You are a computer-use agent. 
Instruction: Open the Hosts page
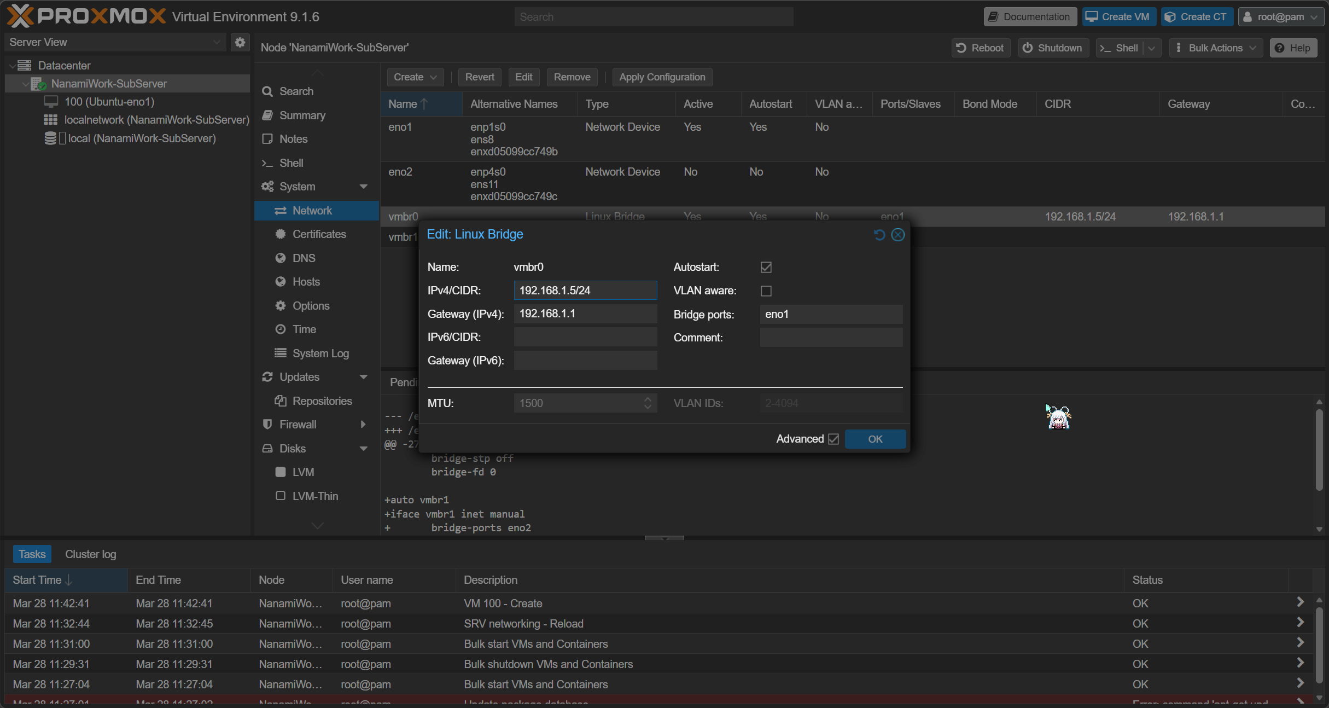tap(306, 282)
